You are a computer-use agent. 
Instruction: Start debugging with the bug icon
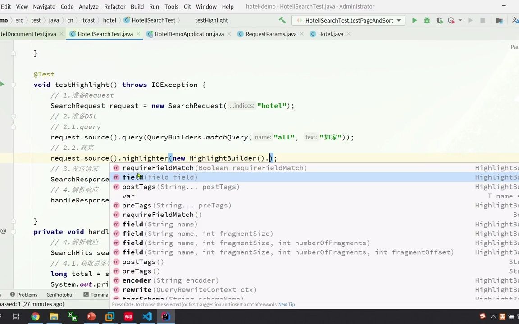[x=427, y=20]
